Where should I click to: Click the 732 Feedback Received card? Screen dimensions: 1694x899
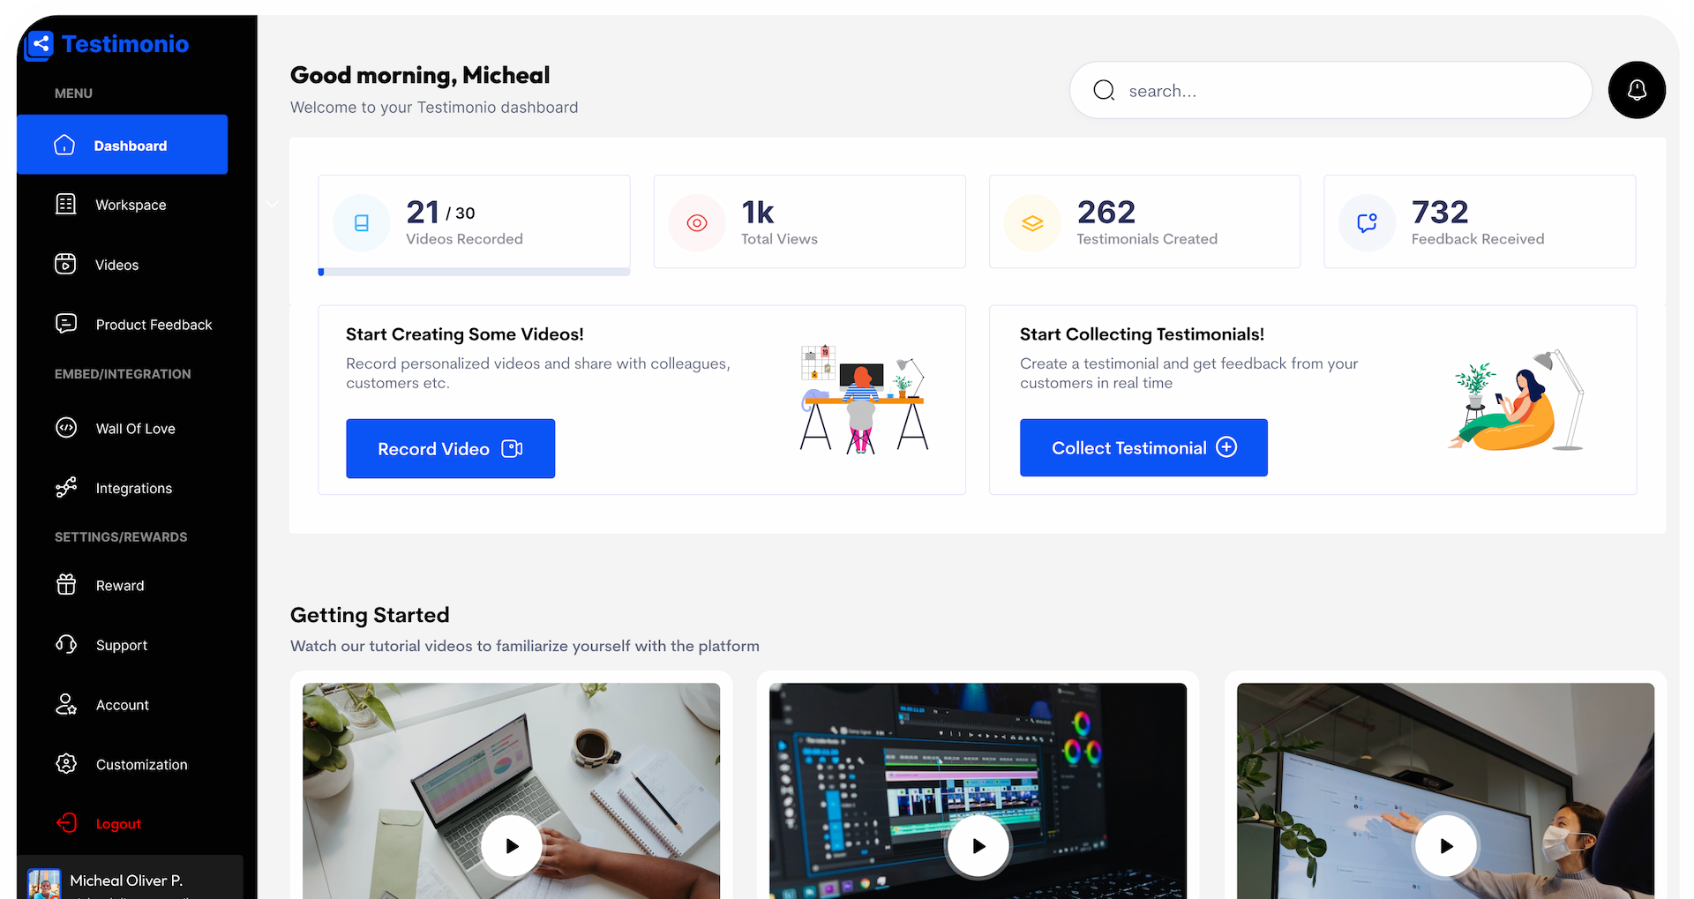click(1480, 221)
